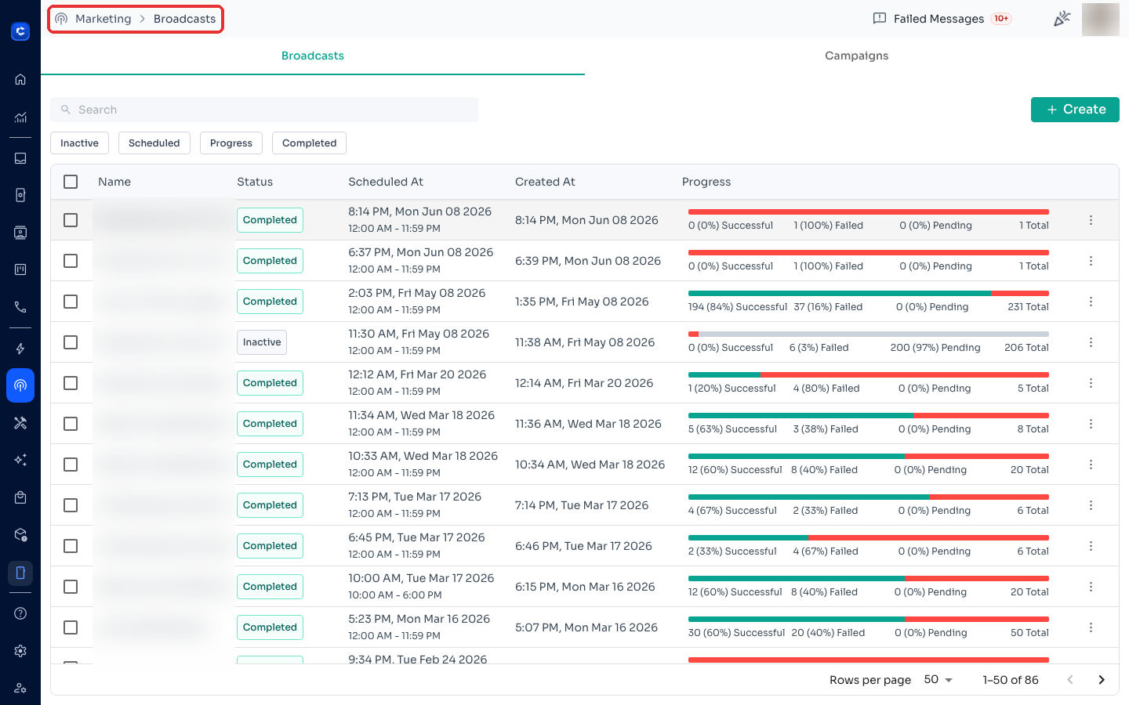Go to next page of broadcasts
1129x705 pixels.
tap(1102, 680)
